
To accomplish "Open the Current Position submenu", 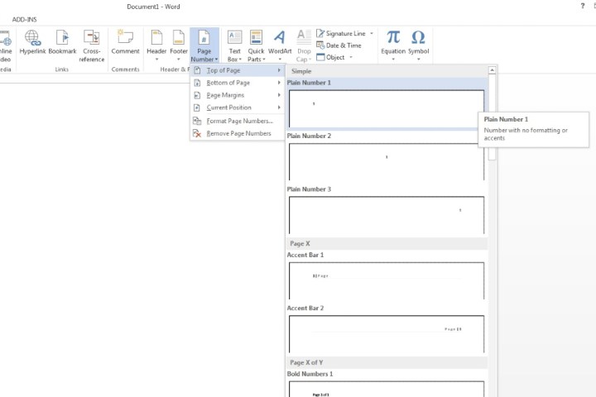I will (x=238, y=108).
